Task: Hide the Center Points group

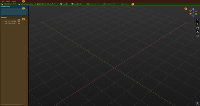Action: coord(19,23)
